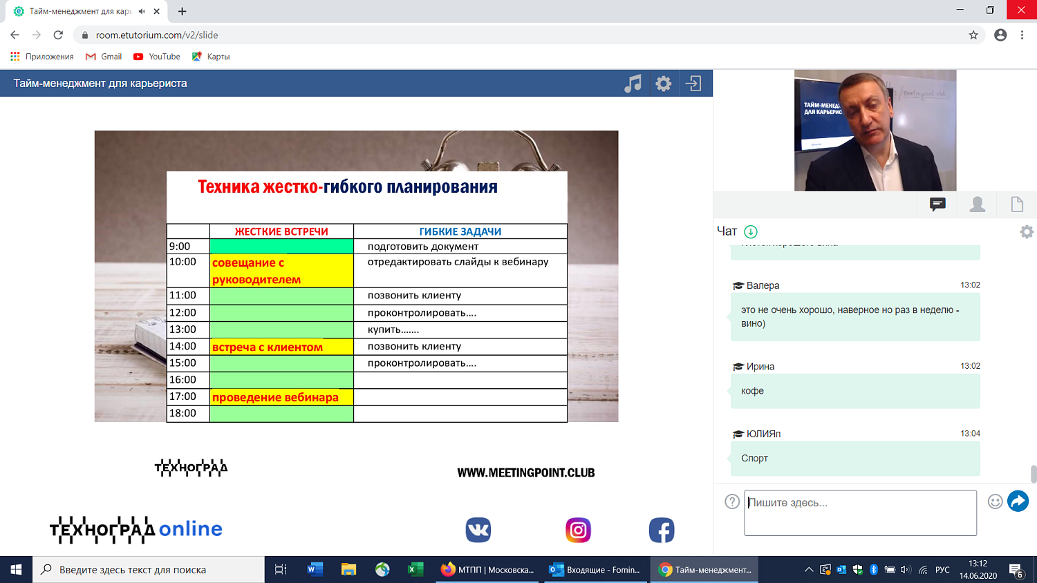Show participants via person icon
Viewport: 1037px width, 583px height.
pyautogui.click(x=977, y=204)
